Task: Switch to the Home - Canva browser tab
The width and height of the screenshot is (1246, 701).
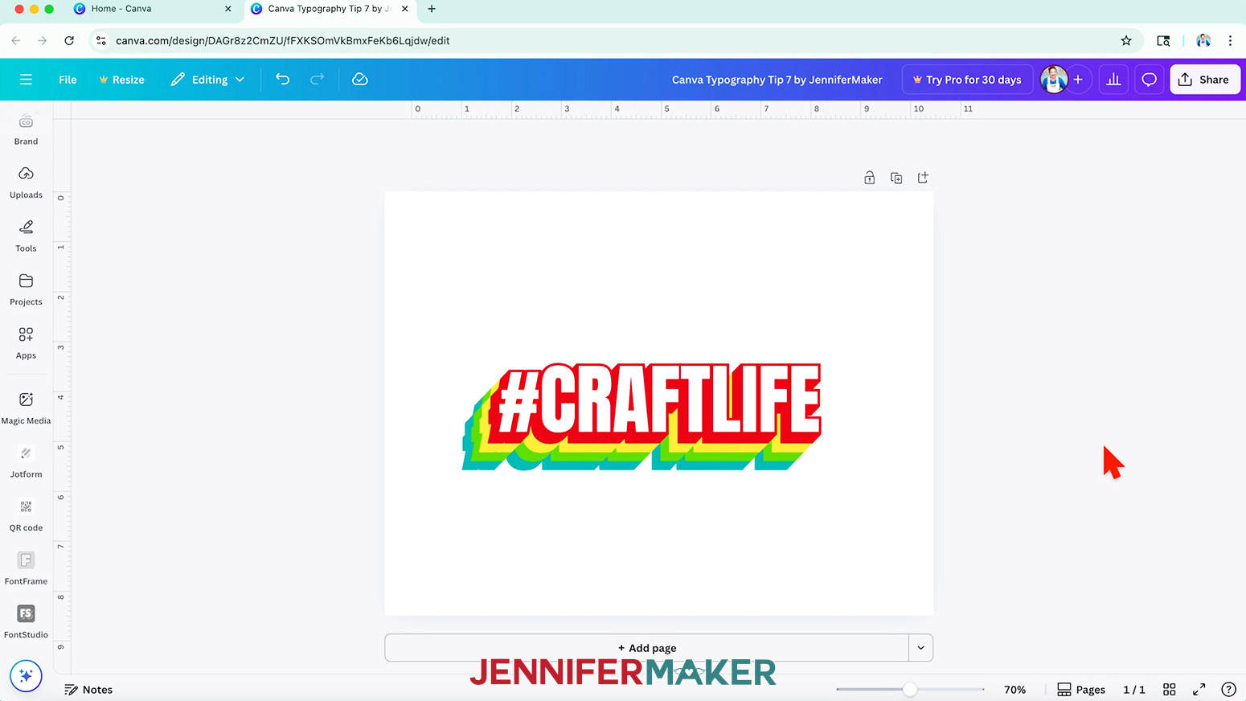Action: 153,9
